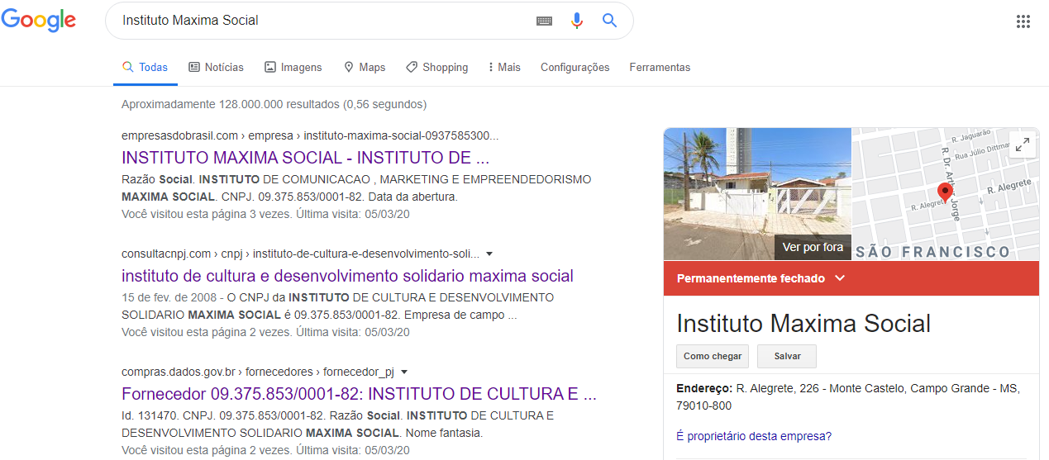This screenshot has width=1049, height=460.
Task: Click the Google logo
Action: 38,21
